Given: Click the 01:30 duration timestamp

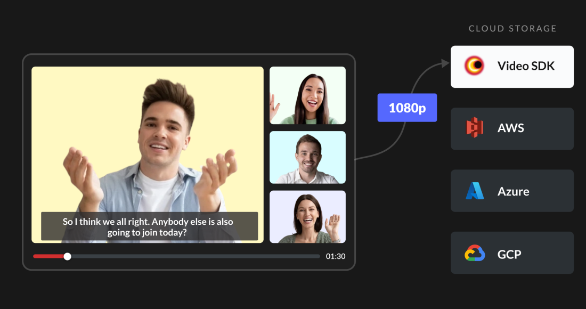Looking at the screenshot, I should (335, 256).
